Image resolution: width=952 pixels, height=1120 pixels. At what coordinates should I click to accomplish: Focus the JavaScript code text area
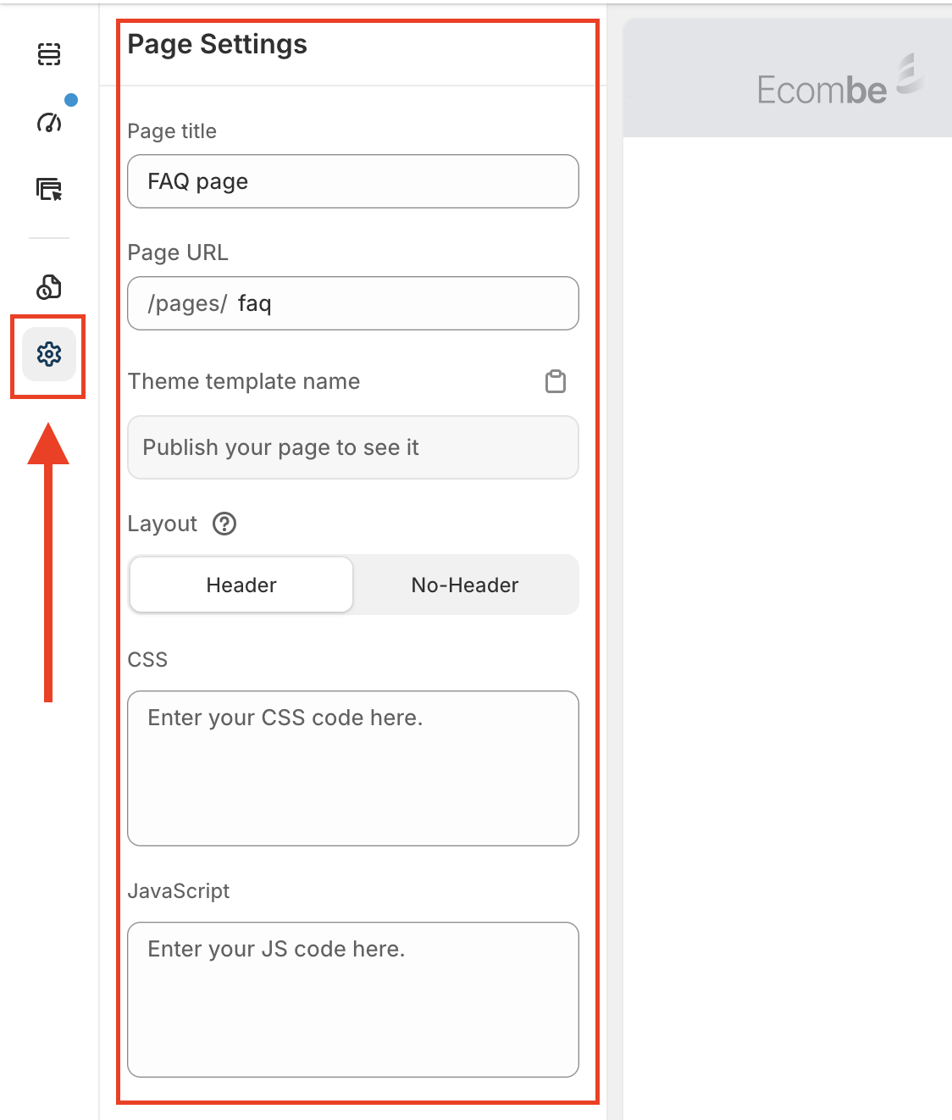tap(353, 999)
